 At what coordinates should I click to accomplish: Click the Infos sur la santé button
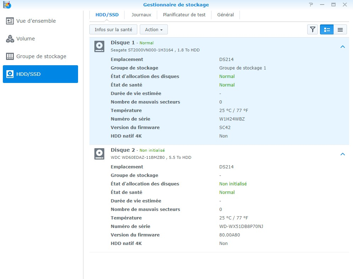coord(113,29)
